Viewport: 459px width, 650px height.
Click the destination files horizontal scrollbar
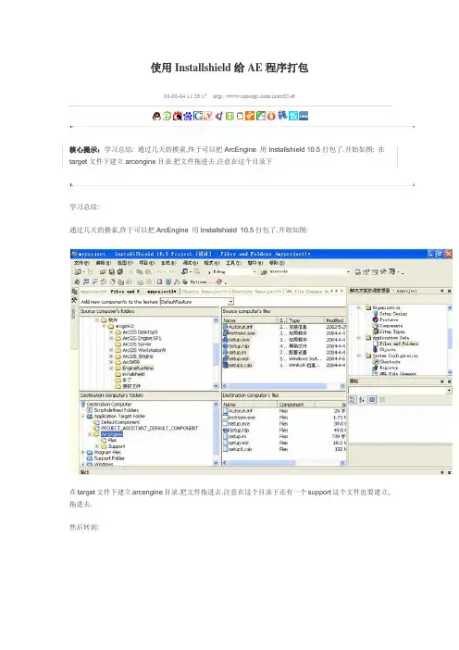[284, 463]
